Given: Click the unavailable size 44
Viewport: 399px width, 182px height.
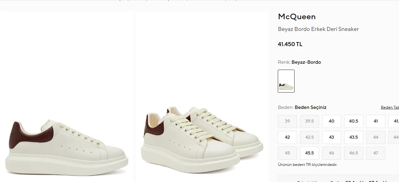Looking at the screenshot, I should click(x=375, y=137).
